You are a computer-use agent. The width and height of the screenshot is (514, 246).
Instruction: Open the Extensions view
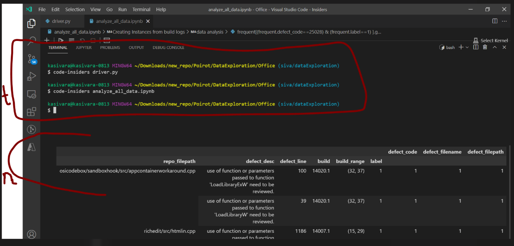click(x=31, y=112)
